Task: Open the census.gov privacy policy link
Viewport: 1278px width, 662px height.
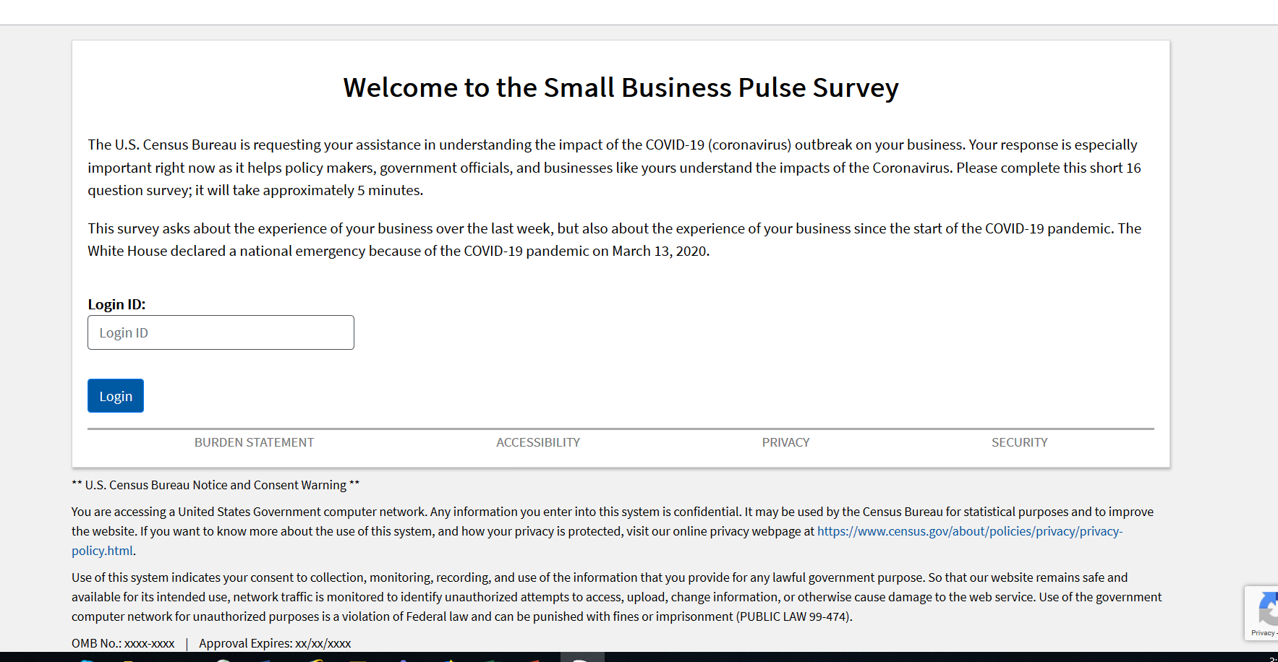Action: (969, 531)
